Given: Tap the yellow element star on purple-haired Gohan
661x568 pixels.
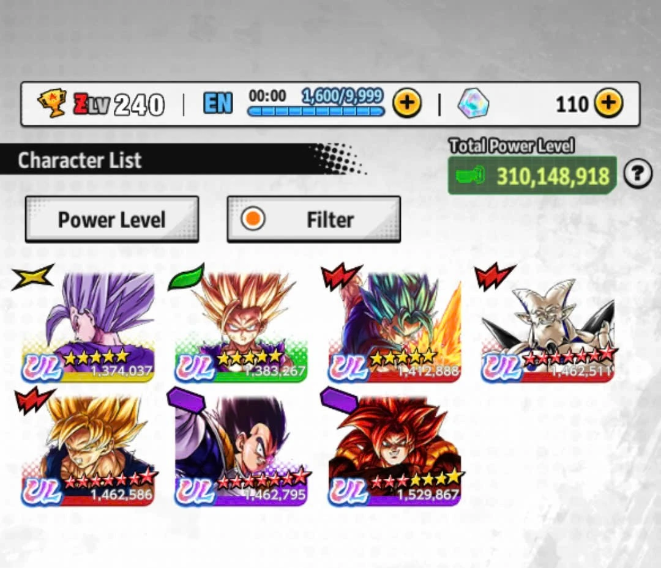Looking at the screenshot, I should [33, 276].
